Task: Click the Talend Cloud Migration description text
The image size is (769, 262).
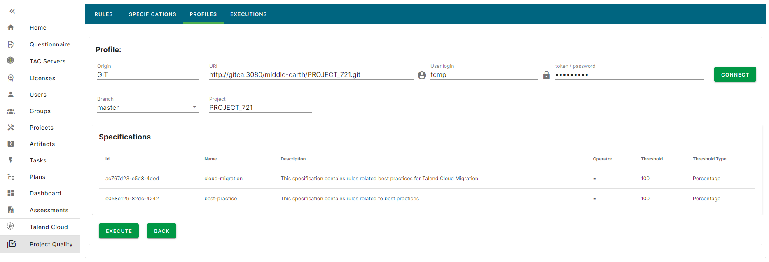Action: (x=379, y=179)
